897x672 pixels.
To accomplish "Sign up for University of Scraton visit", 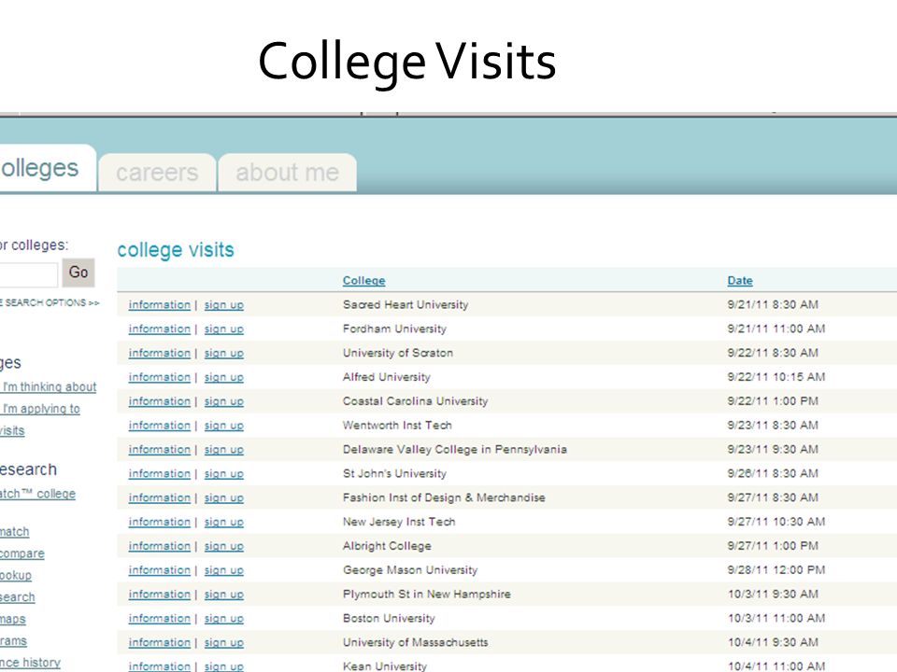I will tap(223, 353).
